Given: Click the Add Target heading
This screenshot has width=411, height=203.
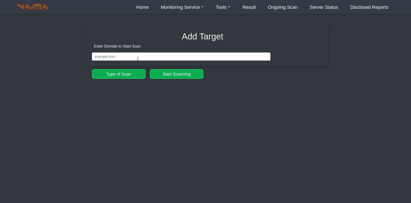Looking at the screenshot, I should pyautogui.click(x=202, y=36).
